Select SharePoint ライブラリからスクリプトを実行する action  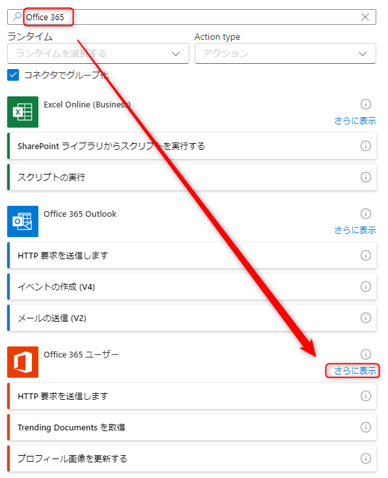click(x=191, y=146)
